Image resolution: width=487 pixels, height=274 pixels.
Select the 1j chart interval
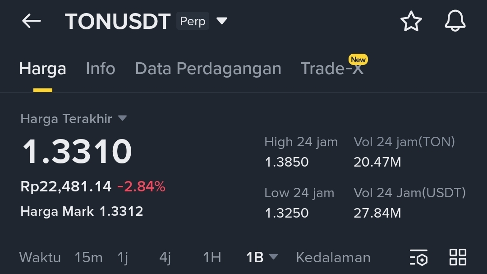pyautogui.click(x=123, y=258)
